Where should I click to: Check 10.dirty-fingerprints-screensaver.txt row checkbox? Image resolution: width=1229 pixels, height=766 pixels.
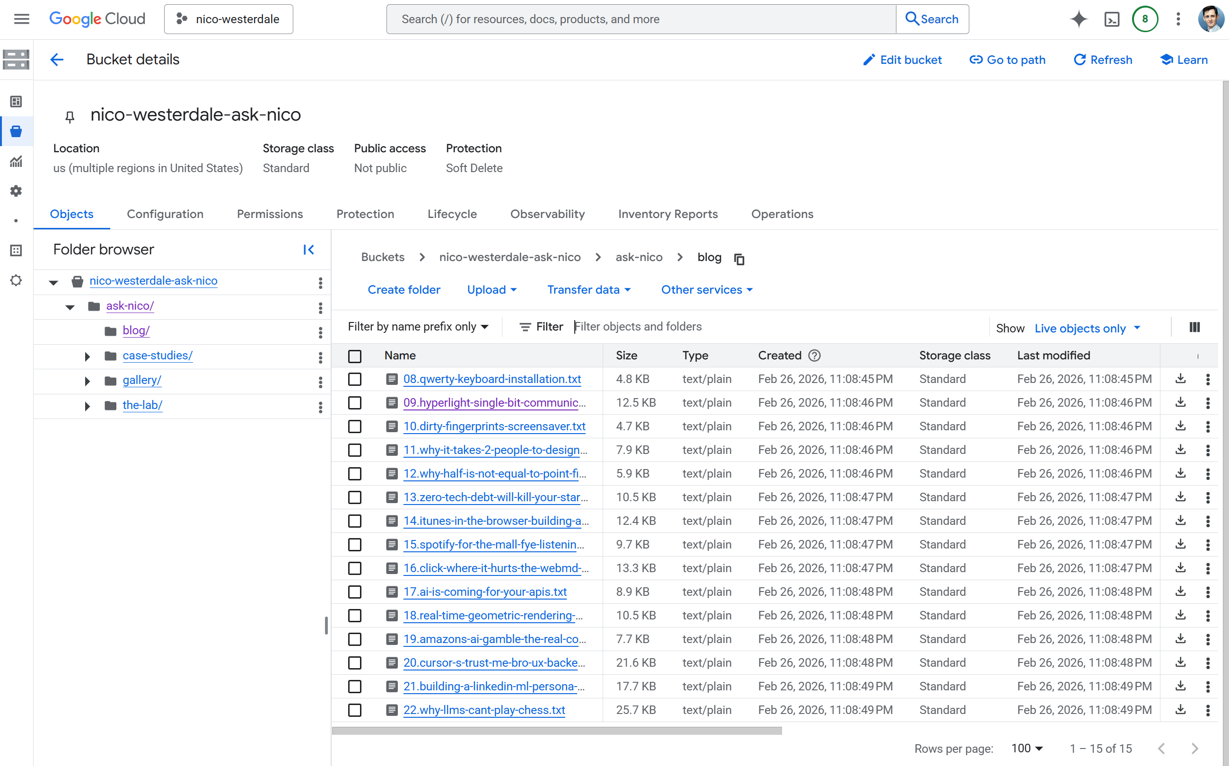354,426
